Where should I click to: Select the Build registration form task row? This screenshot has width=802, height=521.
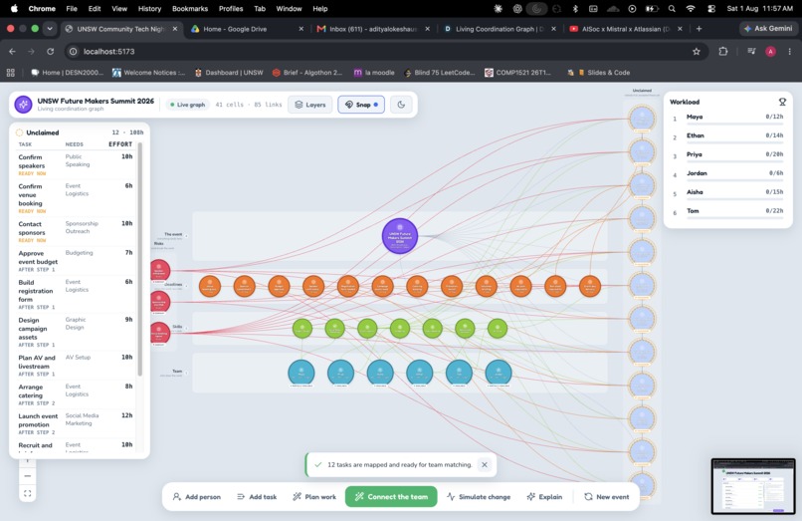click(76, 294)
